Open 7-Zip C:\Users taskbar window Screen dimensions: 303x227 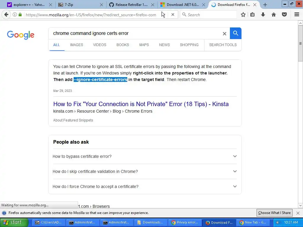click(x=48, y=223)
